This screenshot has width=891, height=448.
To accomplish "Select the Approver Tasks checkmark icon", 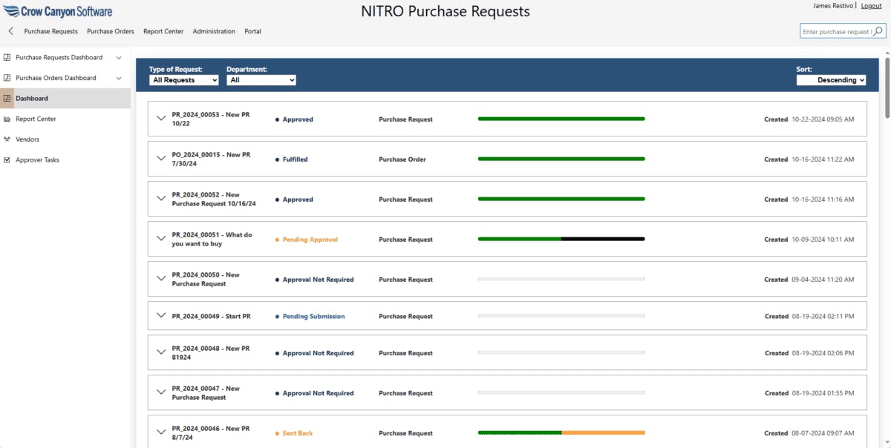I will coord(7,159).
